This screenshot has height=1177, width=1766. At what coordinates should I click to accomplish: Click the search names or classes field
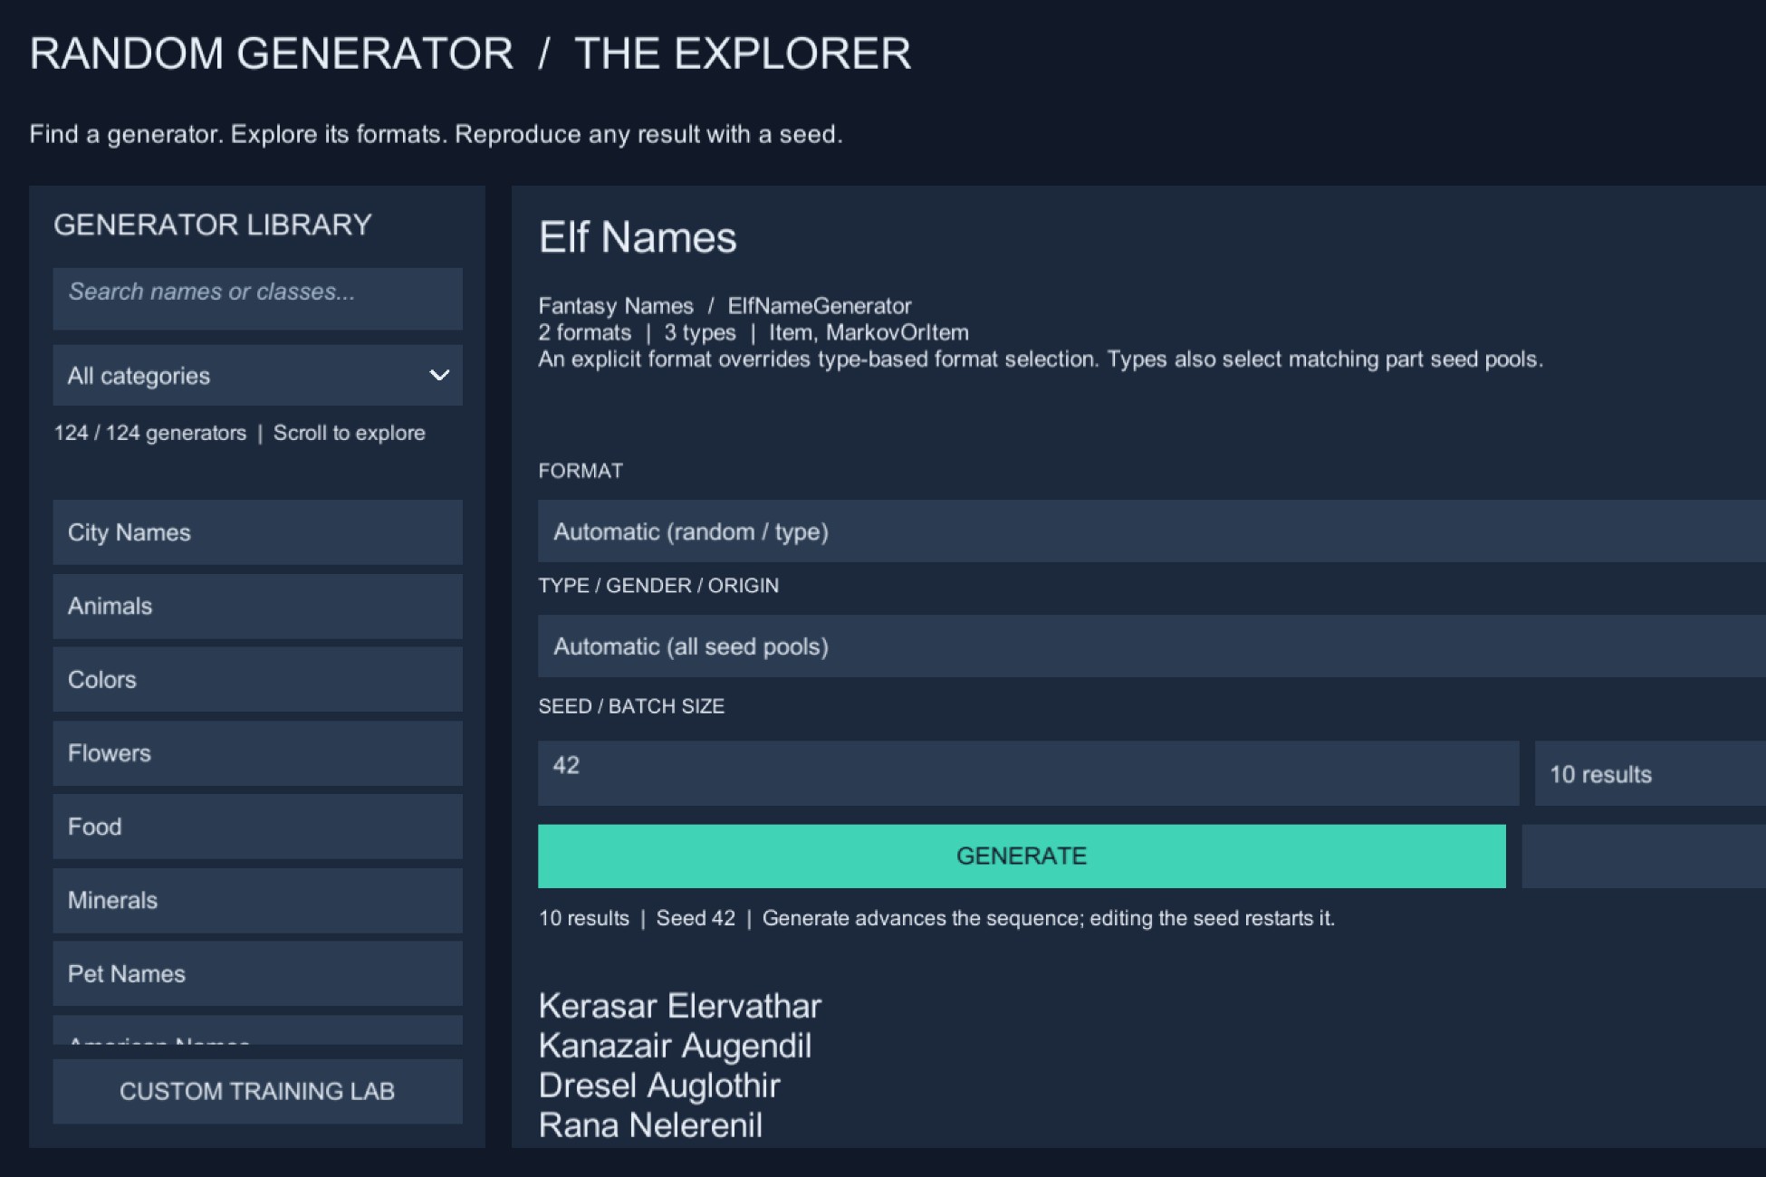(257, 298)
